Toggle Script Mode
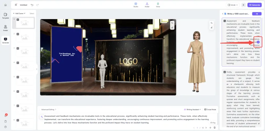Viewport: 265px width, 131px height. point(210,110)
